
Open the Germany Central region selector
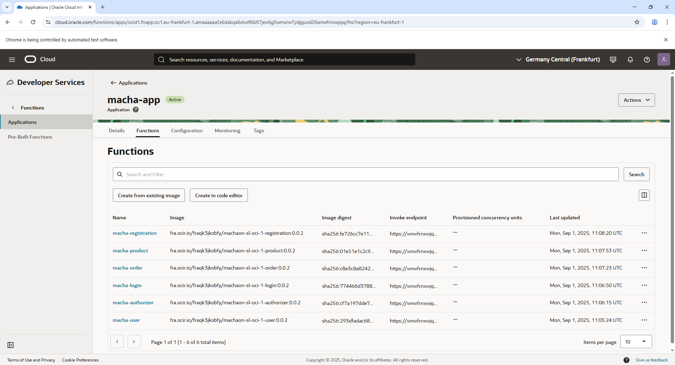coord(558,60)
